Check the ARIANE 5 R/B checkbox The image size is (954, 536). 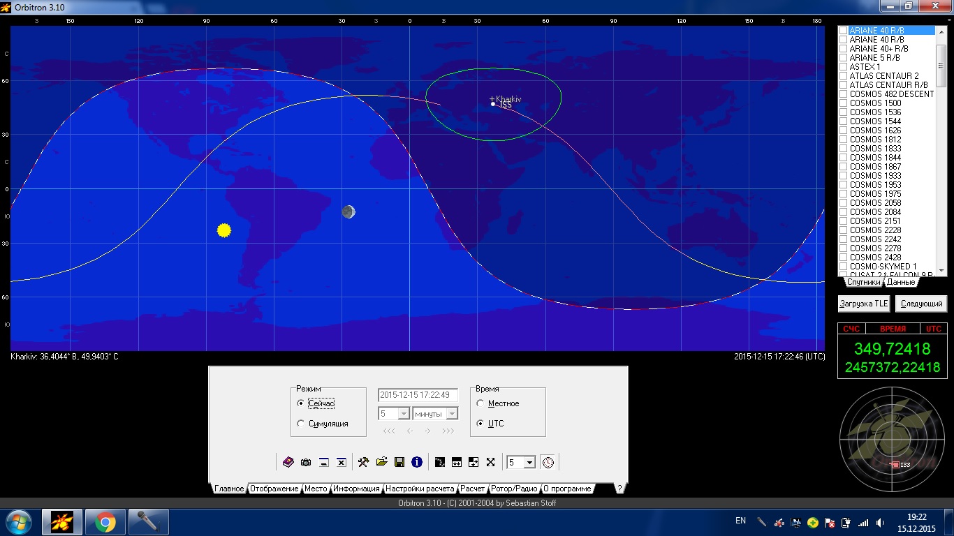(x=843, y=58)
